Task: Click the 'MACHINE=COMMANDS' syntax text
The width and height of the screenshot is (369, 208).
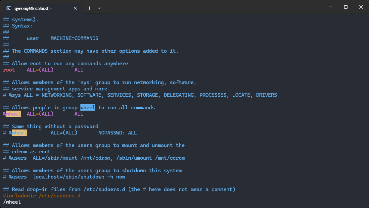Action: pos(74,38)
